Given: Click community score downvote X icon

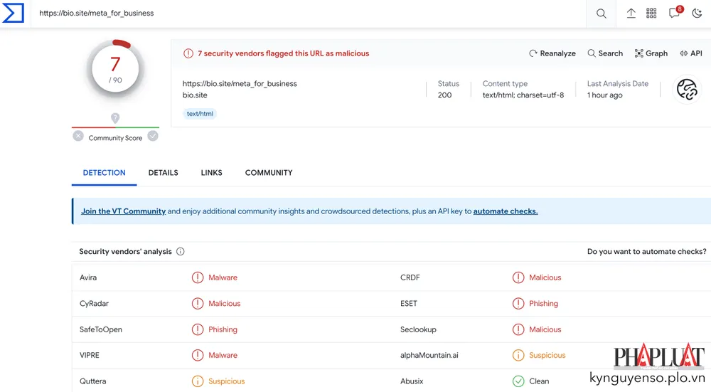Looking at the screenshot, I should pos(78,136).
